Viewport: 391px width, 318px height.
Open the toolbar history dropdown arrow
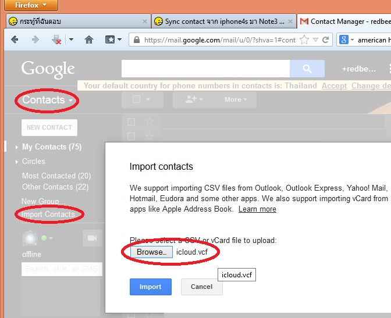[x=71, y=40]
